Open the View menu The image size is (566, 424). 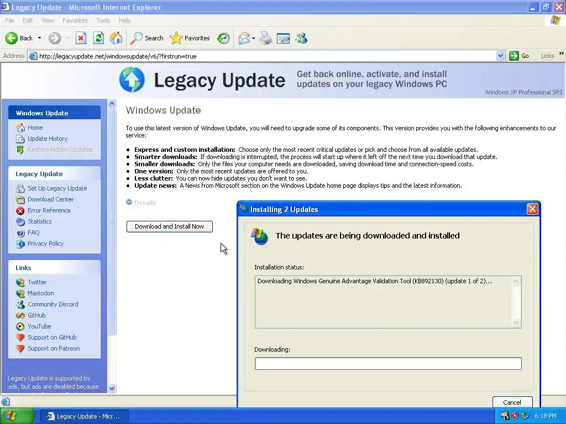48,20
